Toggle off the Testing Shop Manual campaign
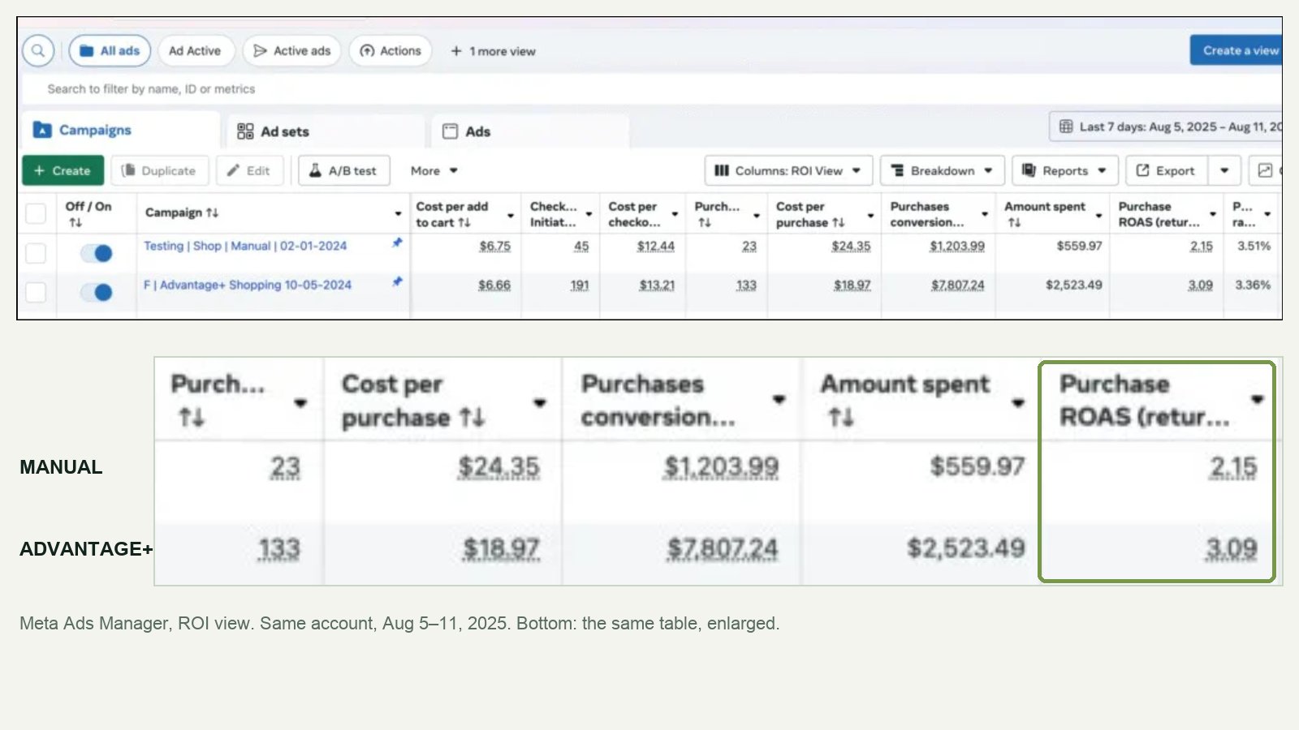This screenshot has height=730, width=1299. [x=97, y=253]
